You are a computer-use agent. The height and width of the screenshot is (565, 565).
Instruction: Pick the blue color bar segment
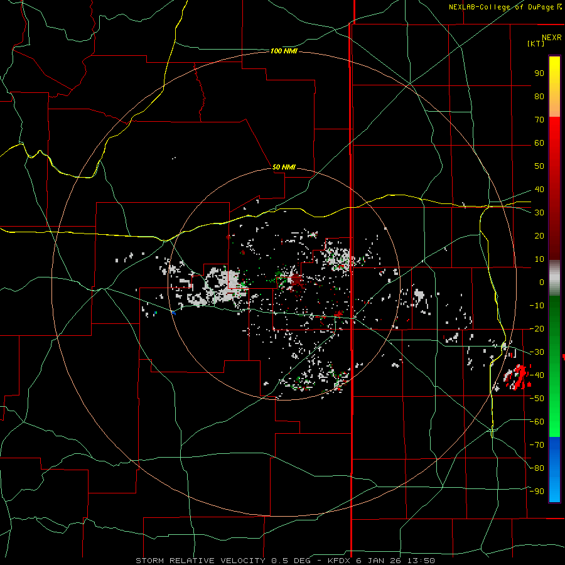554,469
